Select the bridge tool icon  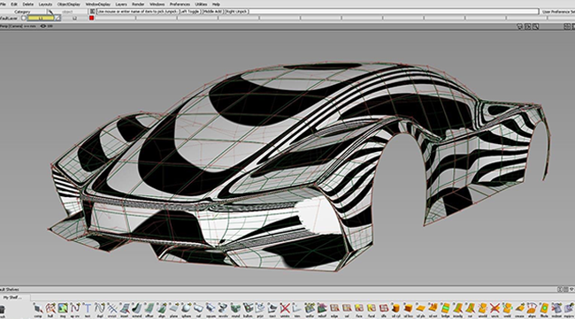click(445, 308)
